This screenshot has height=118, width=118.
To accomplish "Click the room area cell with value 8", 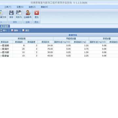I will point(19,46).
